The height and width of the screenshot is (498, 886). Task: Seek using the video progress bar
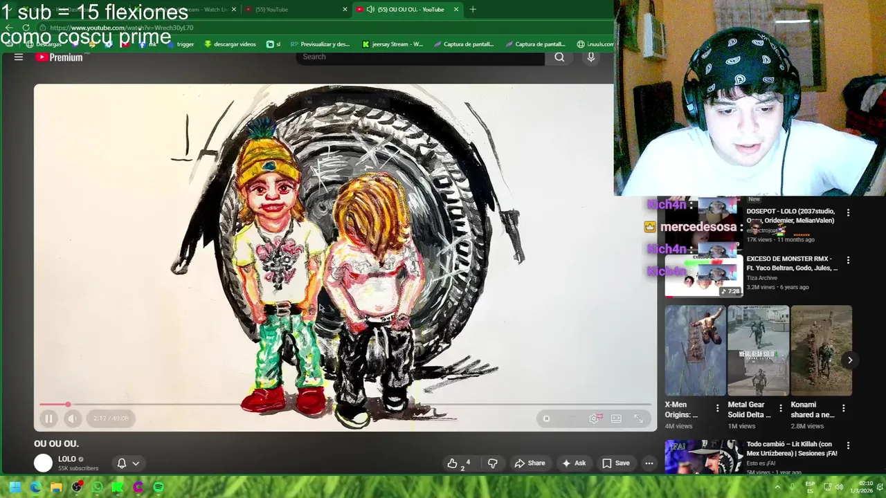tap(345, 404)
